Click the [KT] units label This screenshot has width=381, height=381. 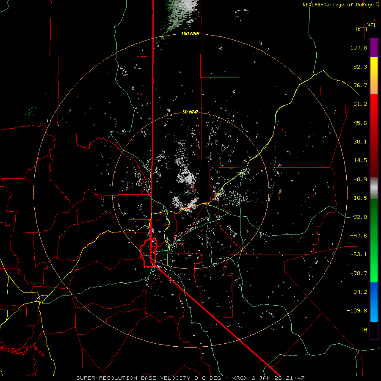click(362, 29)
